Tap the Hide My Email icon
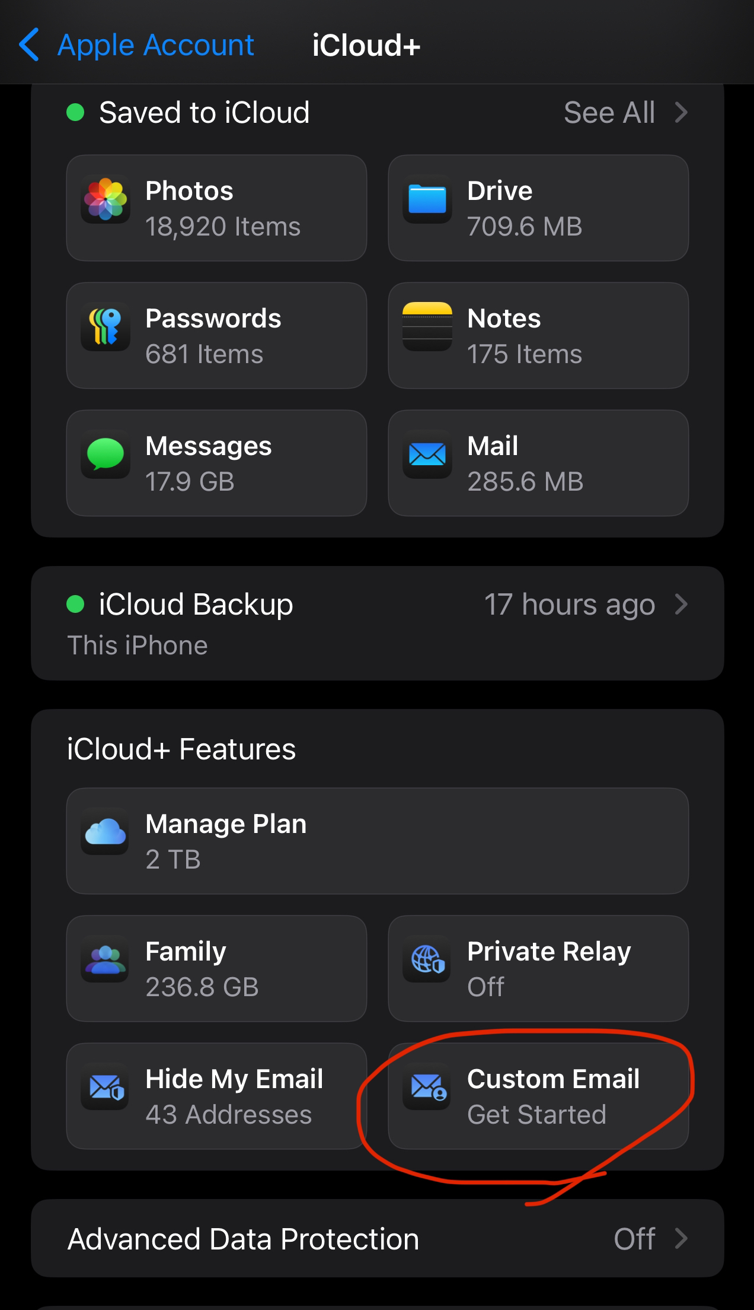 coord(106,1087)
